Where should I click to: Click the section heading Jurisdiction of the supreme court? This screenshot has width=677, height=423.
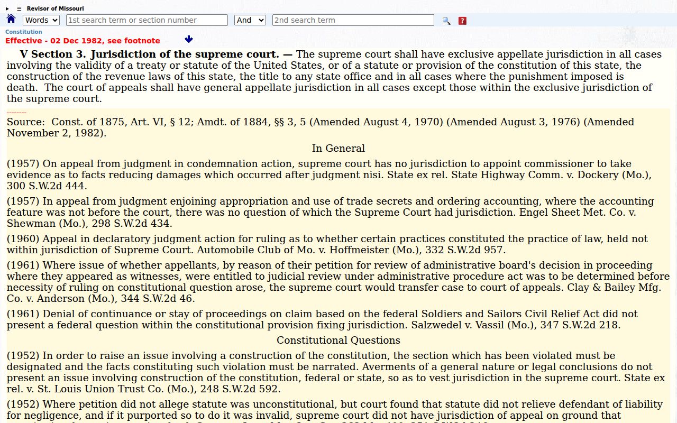pos(185,54)
